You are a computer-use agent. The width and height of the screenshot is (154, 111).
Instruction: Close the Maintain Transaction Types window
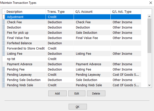(151, 3)
